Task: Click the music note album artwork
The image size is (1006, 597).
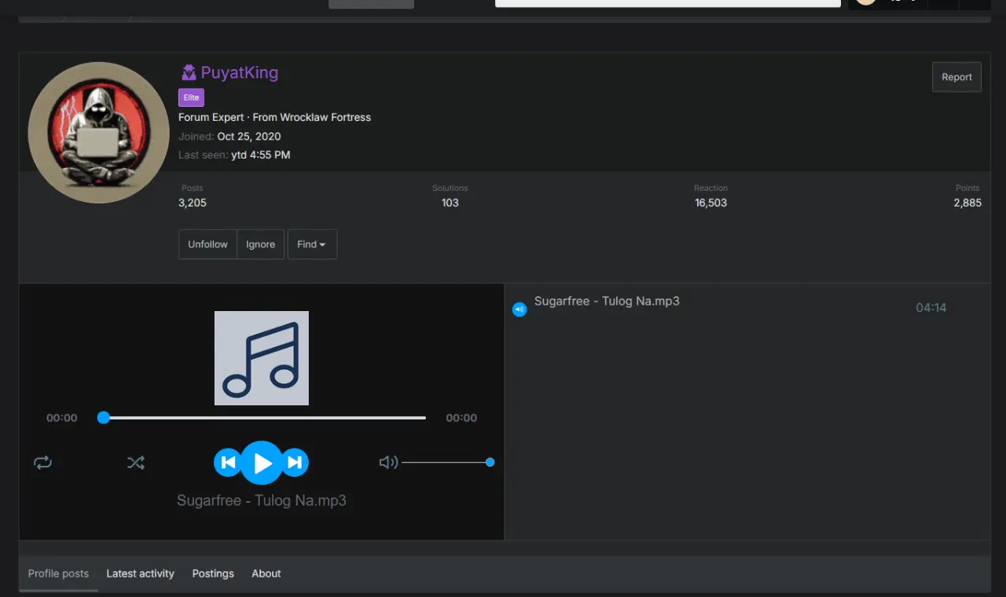Action: 262,358
